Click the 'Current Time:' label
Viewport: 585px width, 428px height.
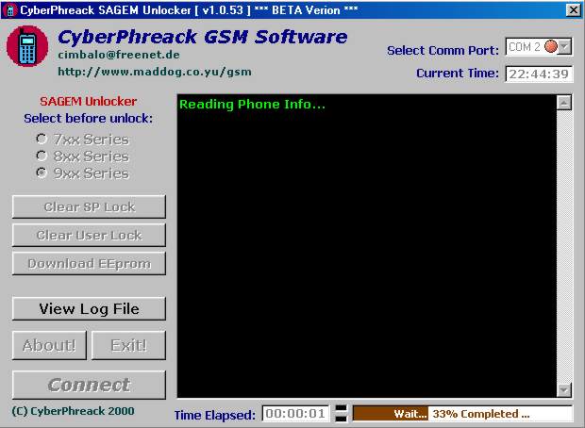458,74
